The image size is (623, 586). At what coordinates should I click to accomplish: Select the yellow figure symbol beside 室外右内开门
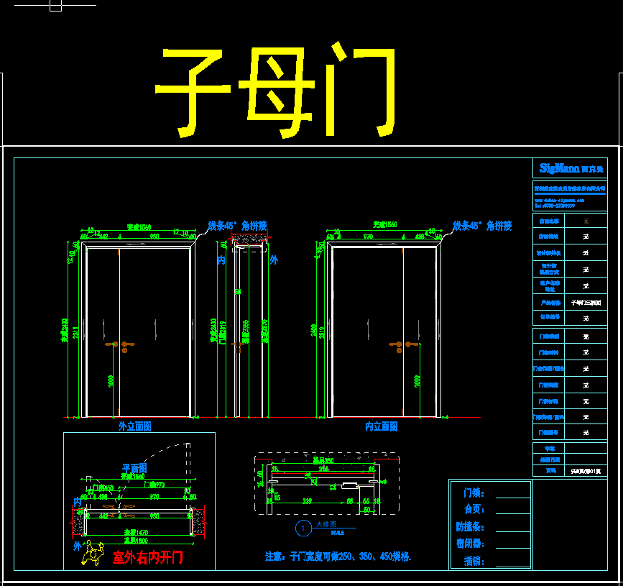click(x=91, y=554)
